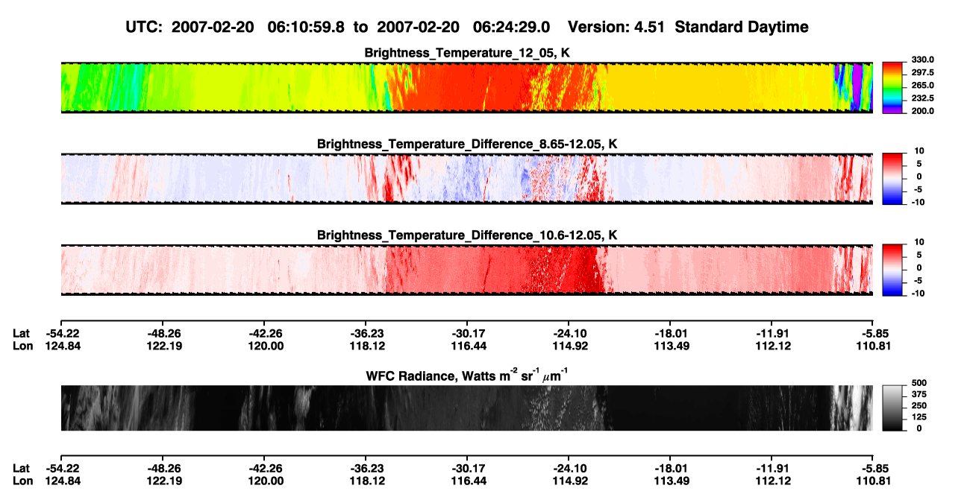Viewport: 970px width, 497px height.
Task: Click longitude 114.92 on the bottom axis below WFC panel
Action: 569,480
